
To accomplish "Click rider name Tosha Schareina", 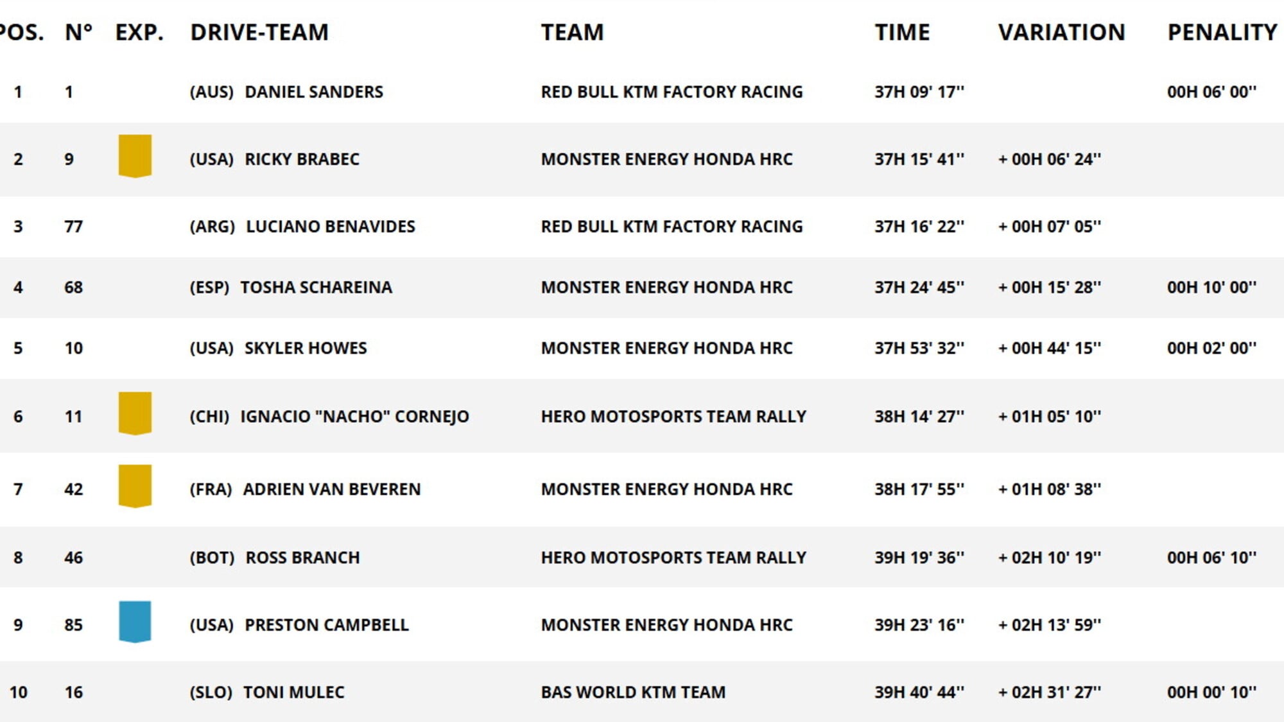I will [x=316, y=287].
